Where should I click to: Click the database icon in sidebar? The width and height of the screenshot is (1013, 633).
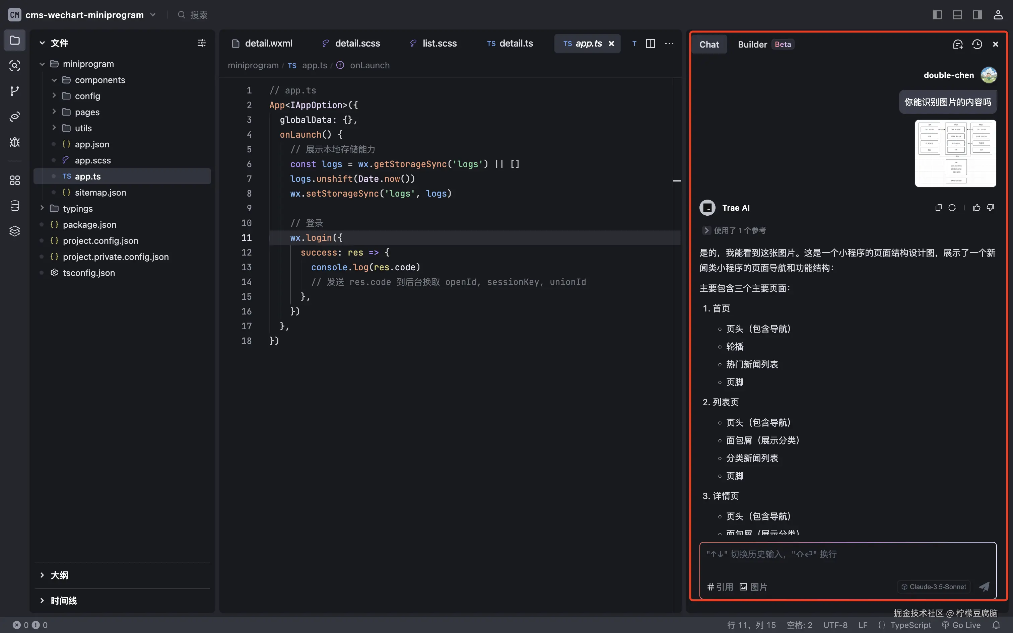(15, 206)
